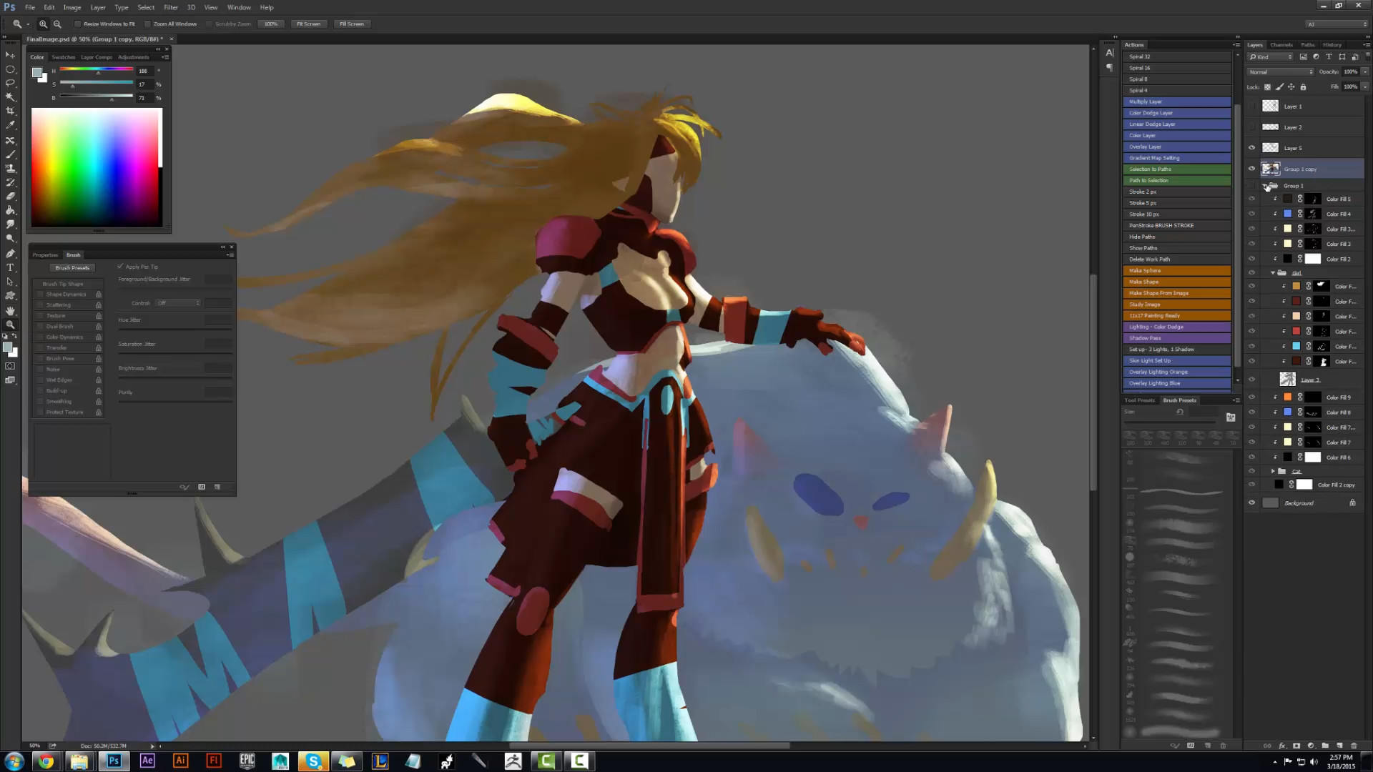
Task: Collapse the Group 1 folder
Action: click(1264, 186)
